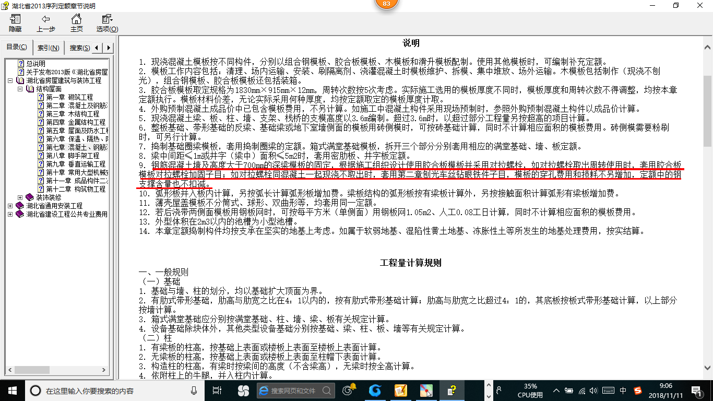Click the 说明 heading text
Image resolution: width=713 pixels, height=401 pixels.
point(411,43)
